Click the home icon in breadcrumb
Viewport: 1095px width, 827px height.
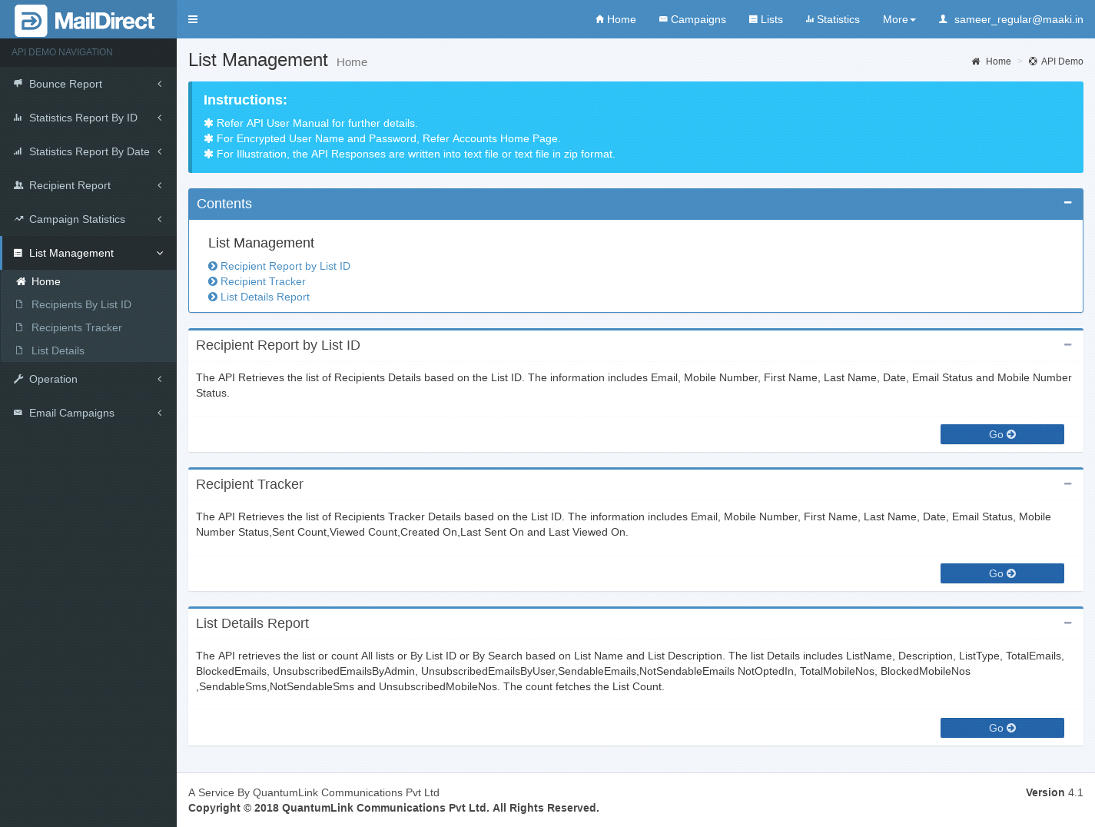tap(976, 61)
